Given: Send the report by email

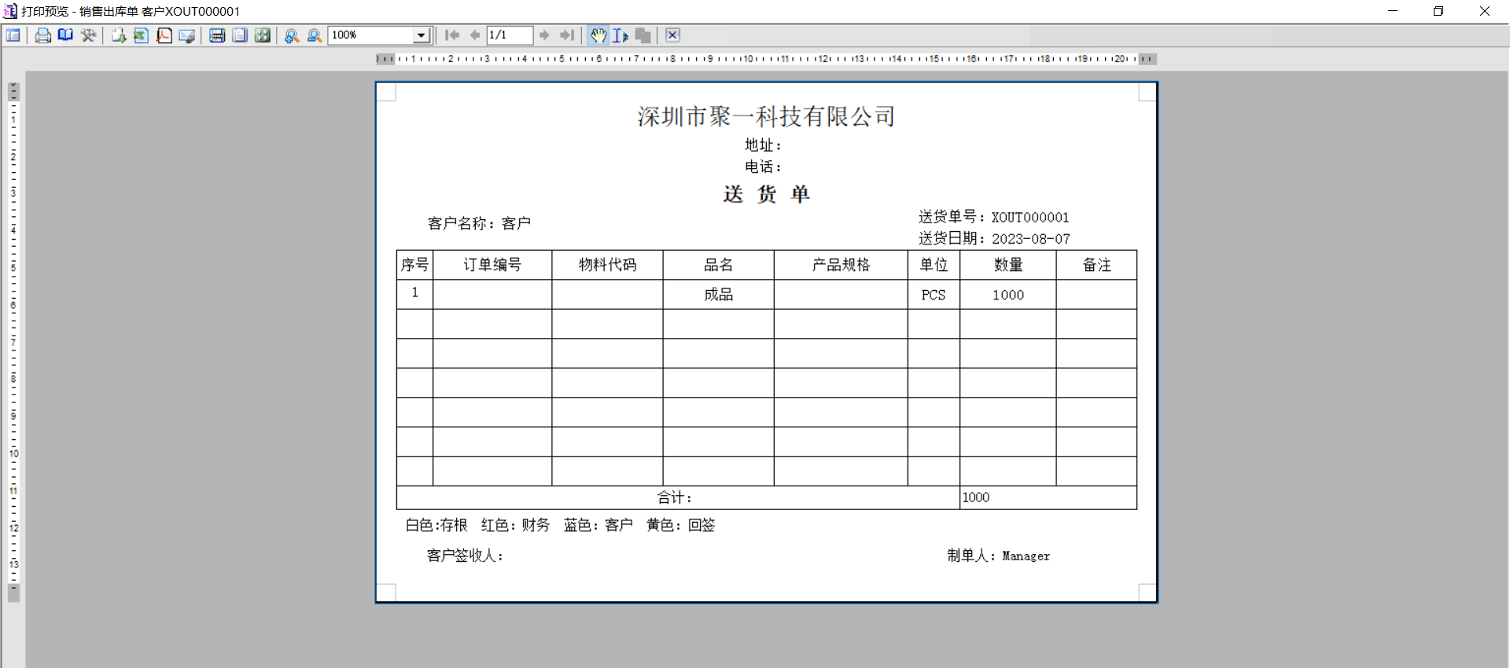Looking at the screenshot, I should [x=186, y=35].
